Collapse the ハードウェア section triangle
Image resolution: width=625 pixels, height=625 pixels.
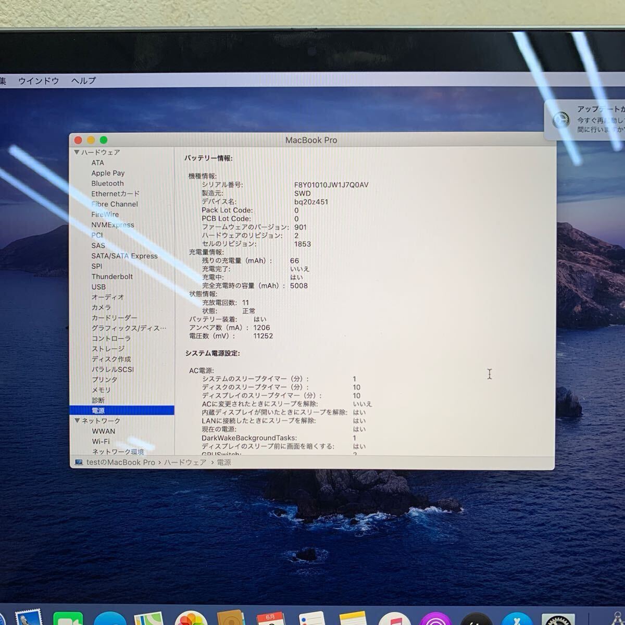[x=77, y=152]
